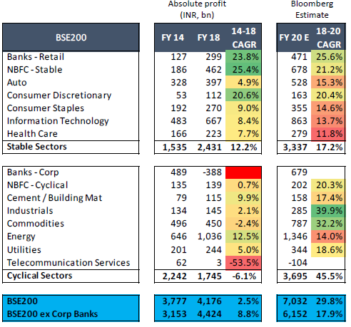Click the Bloomberg Estimate caption
351x327 pixels.
312,9
